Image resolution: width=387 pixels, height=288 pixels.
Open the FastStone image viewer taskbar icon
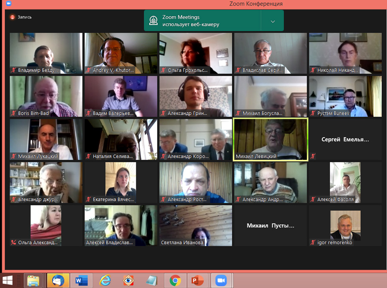(129, 280)
